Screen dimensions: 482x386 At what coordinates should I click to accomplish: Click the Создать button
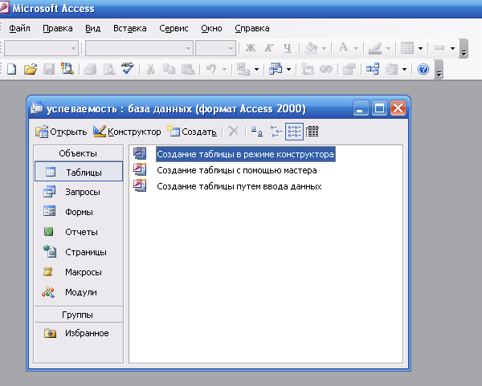point(192,132)
